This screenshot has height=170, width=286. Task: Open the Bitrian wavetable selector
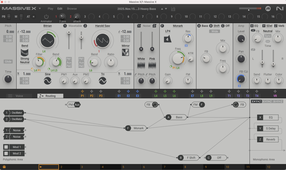[x=47, y=26]
